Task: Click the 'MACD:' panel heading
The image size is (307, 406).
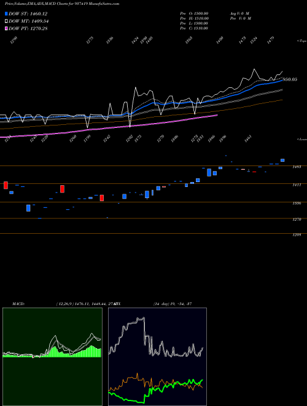Action: pyautogui.click(x=18, y=304)
